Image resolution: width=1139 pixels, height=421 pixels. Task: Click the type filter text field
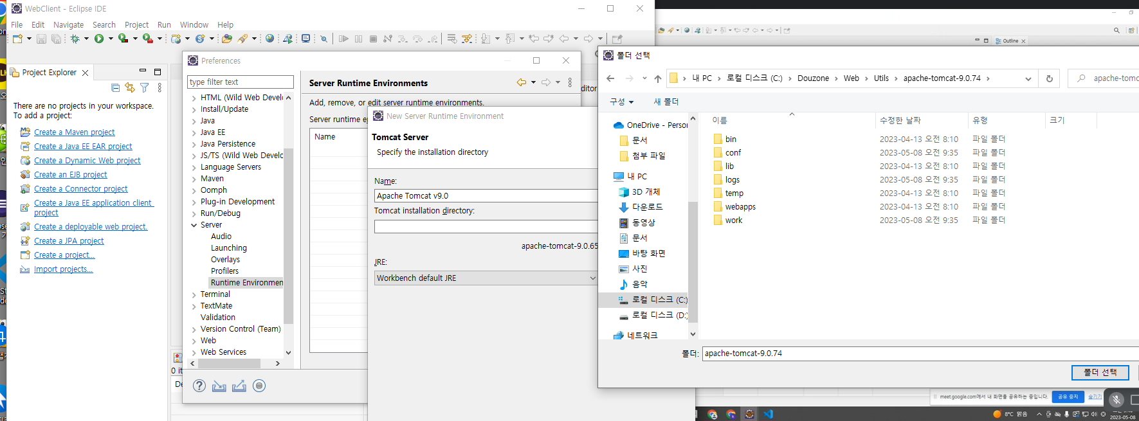coord(241,82)
